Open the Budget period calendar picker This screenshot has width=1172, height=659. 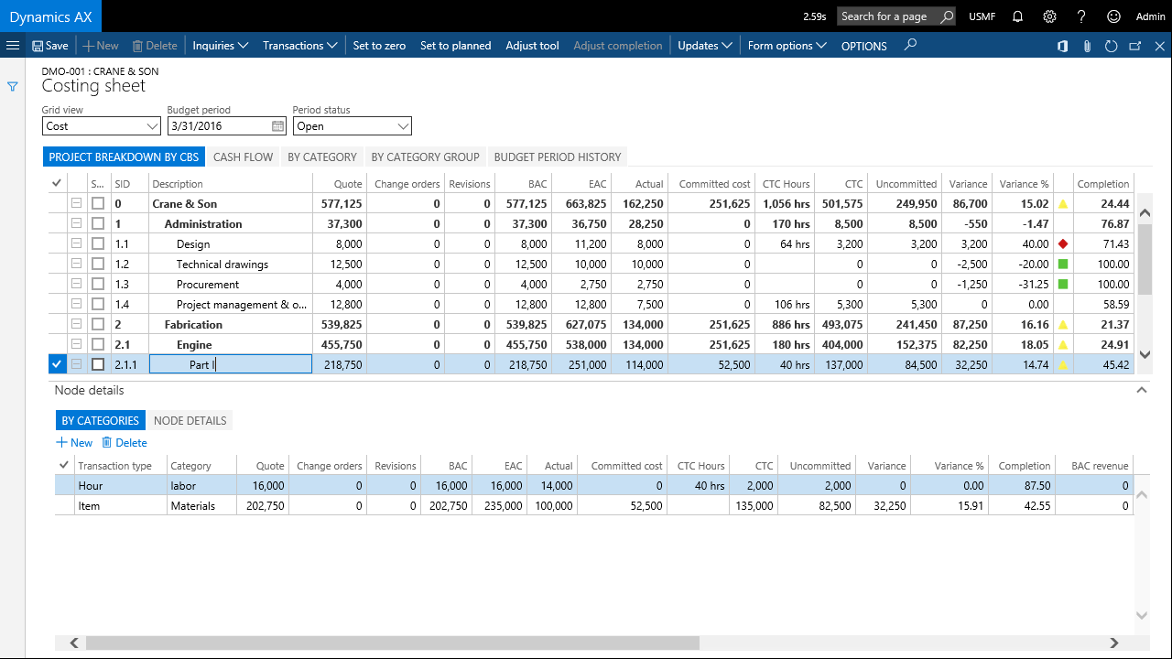279,125
